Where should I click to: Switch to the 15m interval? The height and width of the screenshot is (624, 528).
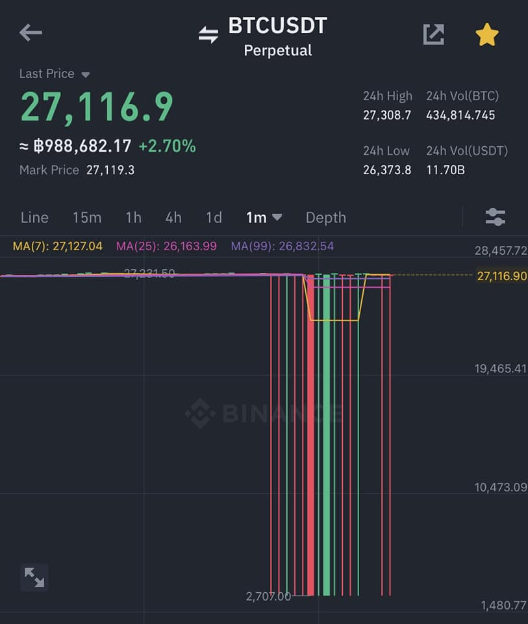tap(86, 217)
